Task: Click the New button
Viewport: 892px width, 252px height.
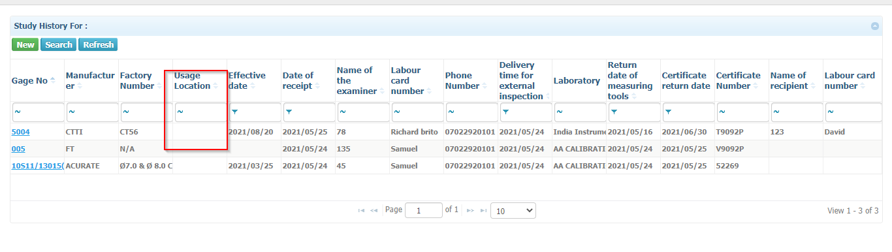Action: (25, 45)
